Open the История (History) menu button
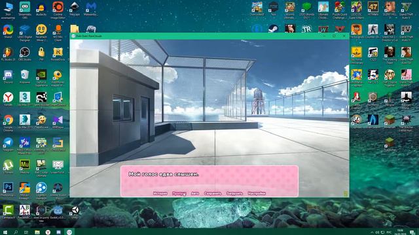Screen dimensions: 419x235 (160, 193)
